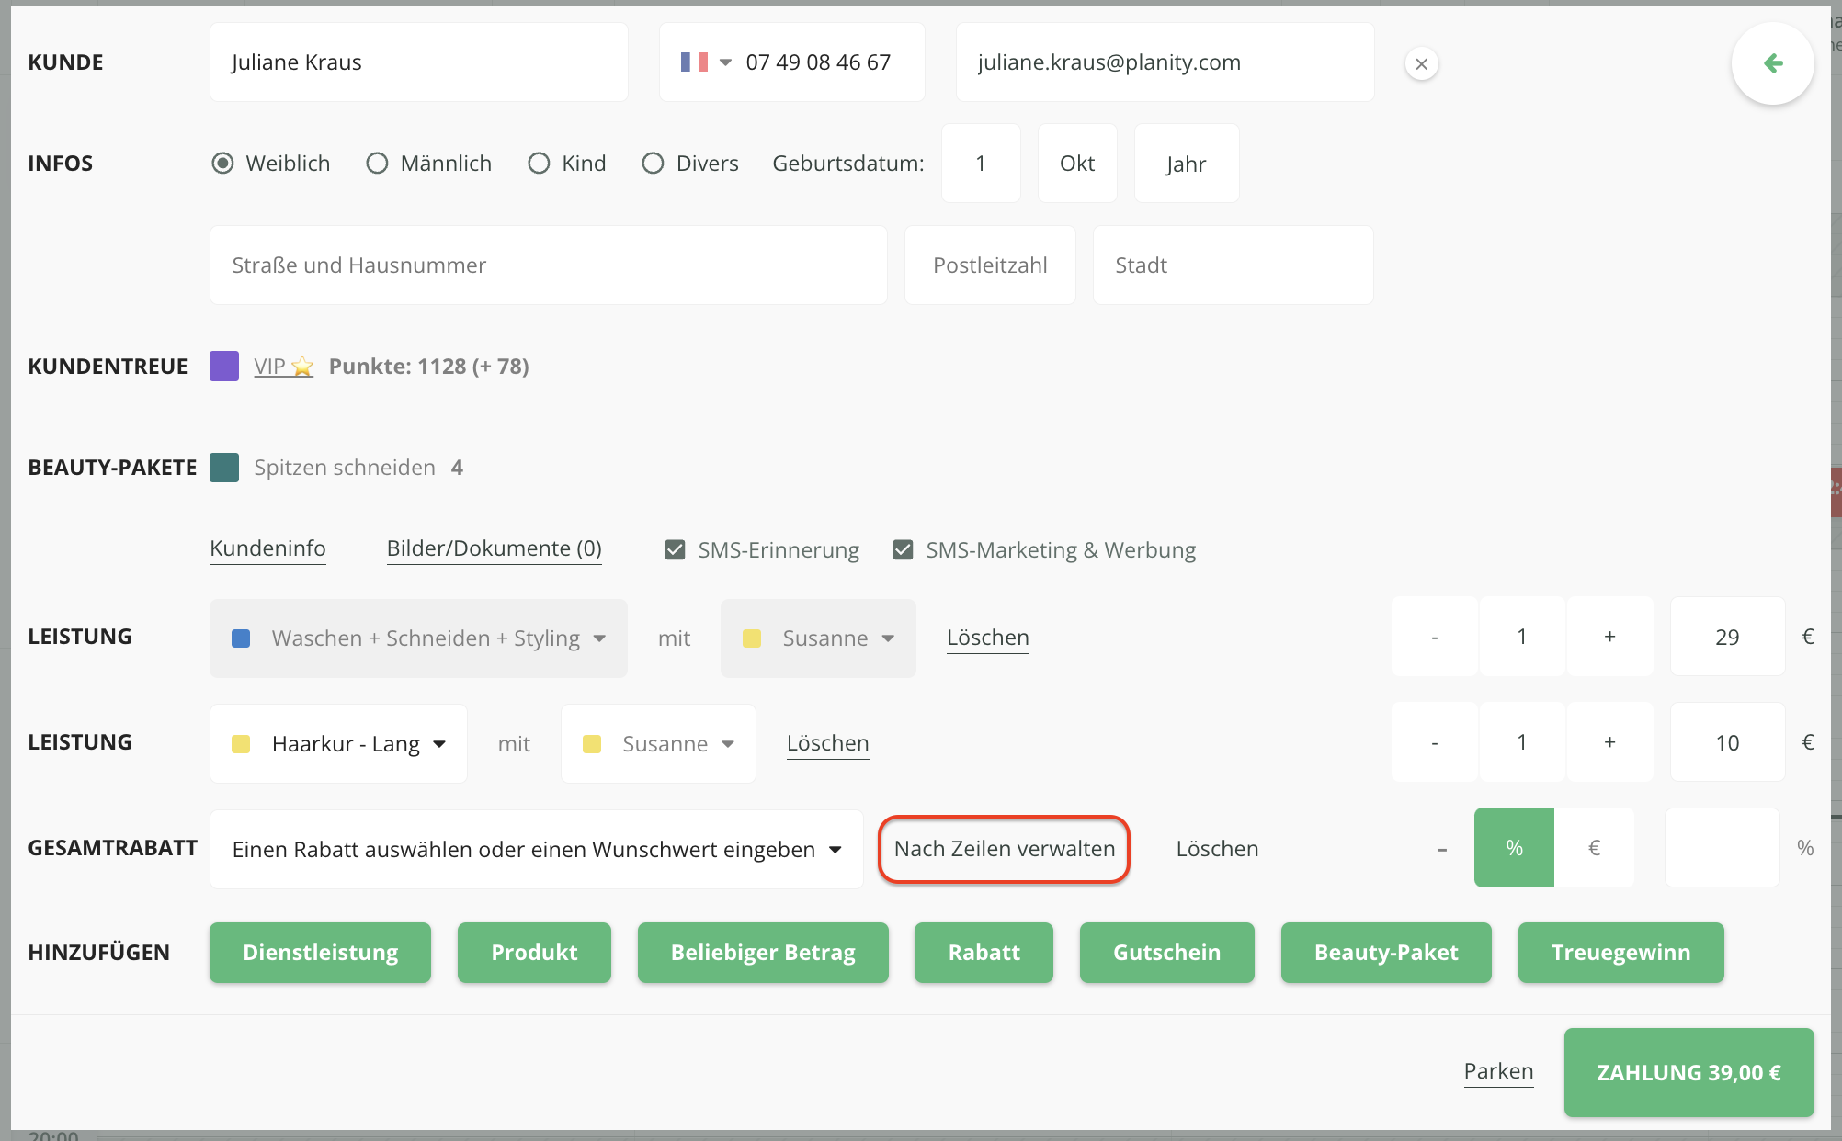Screen dimensions: 1842x1141
Task: Click the purple Kundentreue color swatch
Action: click(224, 367)
